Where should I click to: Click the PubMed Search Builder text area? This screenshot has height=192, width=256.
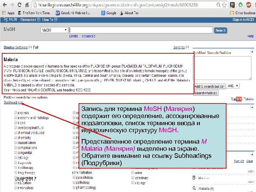pyautogui.click(x=222, y=68)
